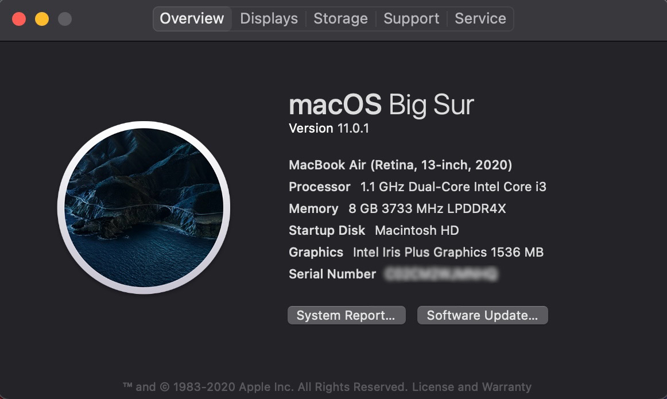Launch Software Update

click(x=482, y=315)
